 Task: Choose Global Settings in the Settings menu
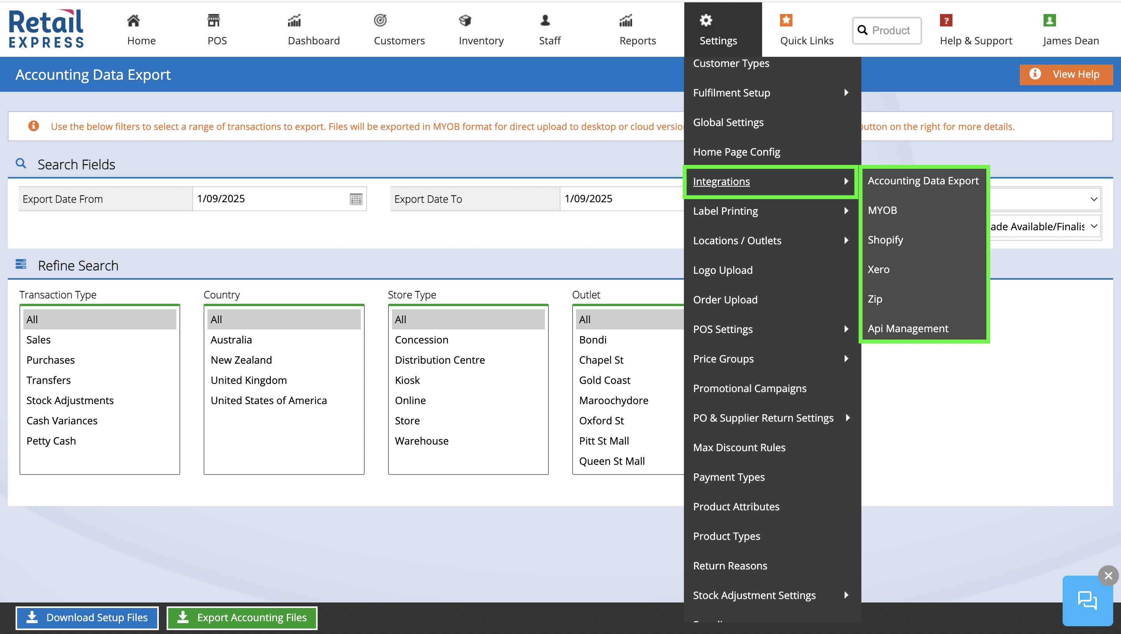tap(728, 123)
